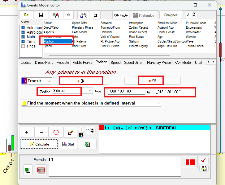
Task: Expand the Sidereal zodiac dropdown
Action: tap(90, 91)
